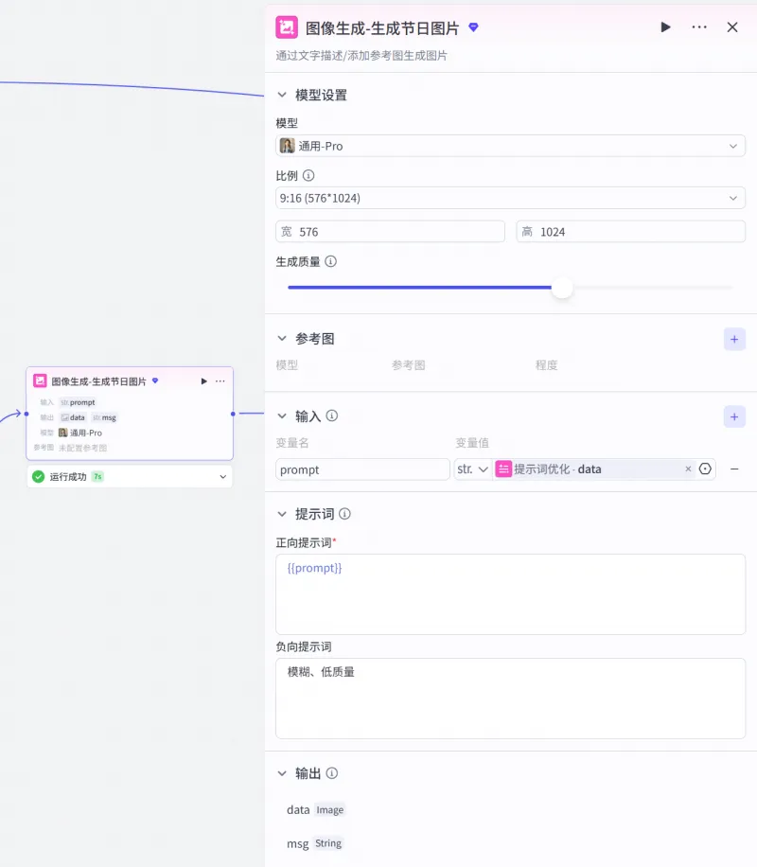Open the panel header three-dot more menu
This screenshot has width=757, height=867.
pyautogui.click(x=699, y=27)
